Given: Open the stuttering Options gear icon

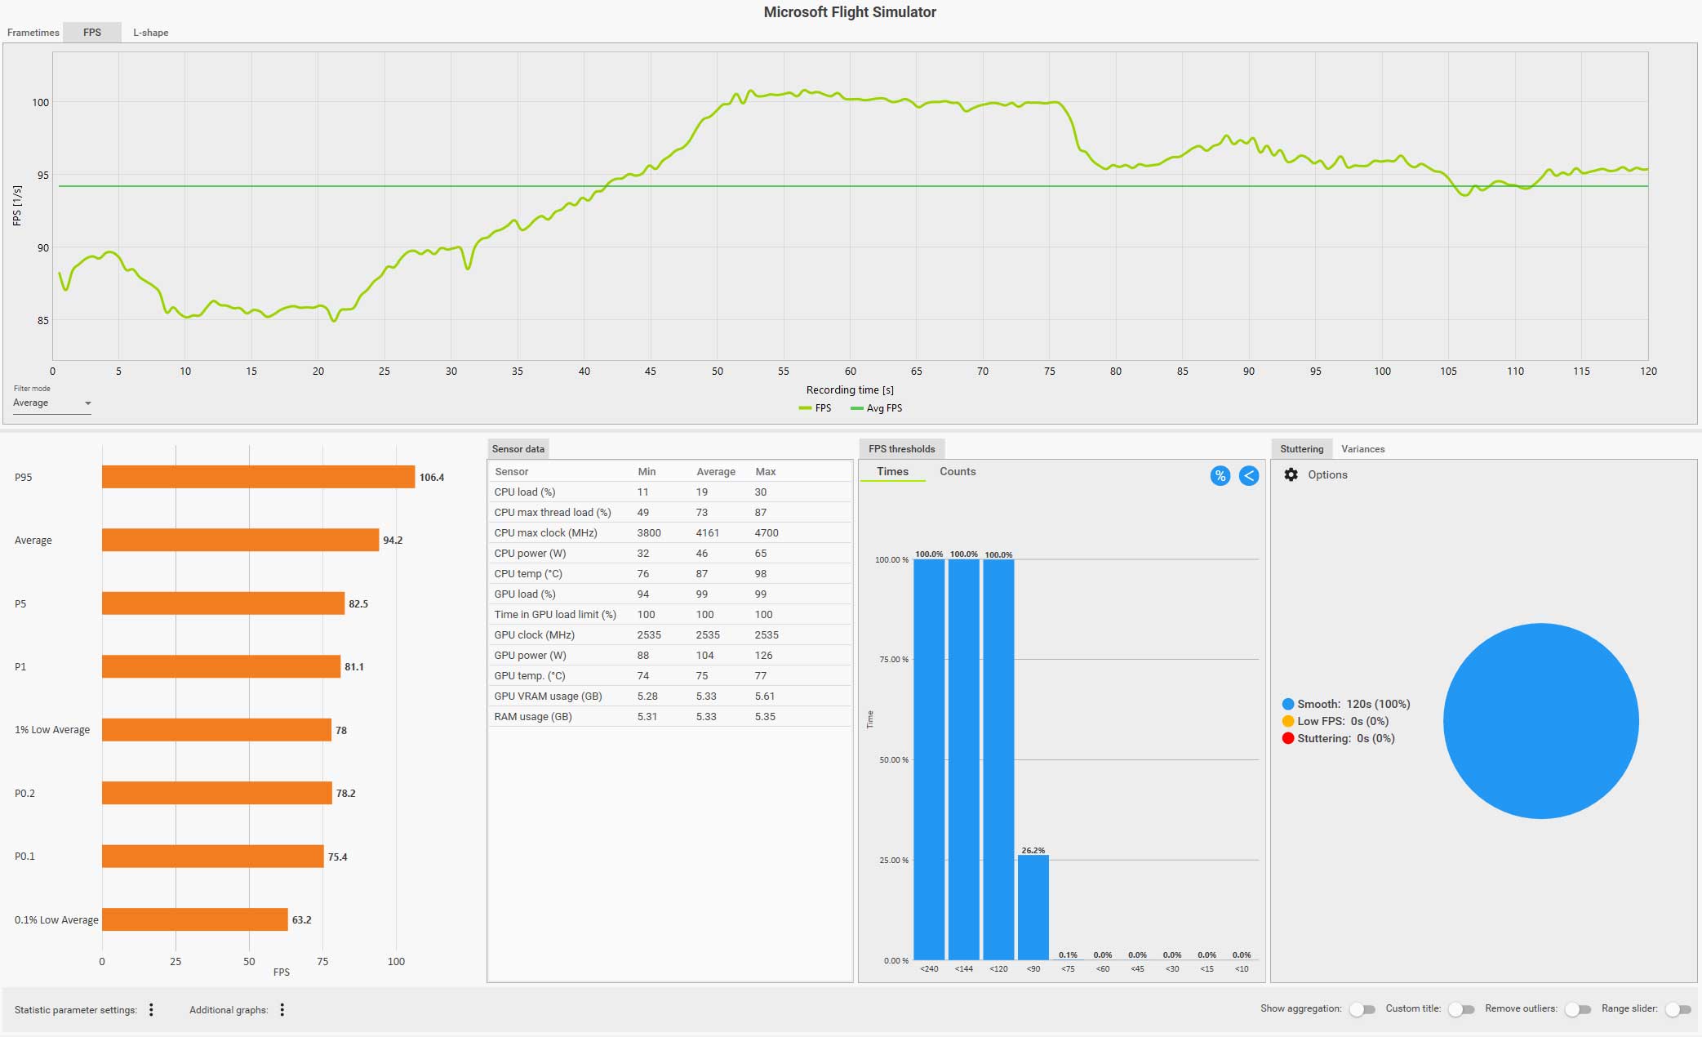Looking at the screenshot, I should coord(1291,475).
